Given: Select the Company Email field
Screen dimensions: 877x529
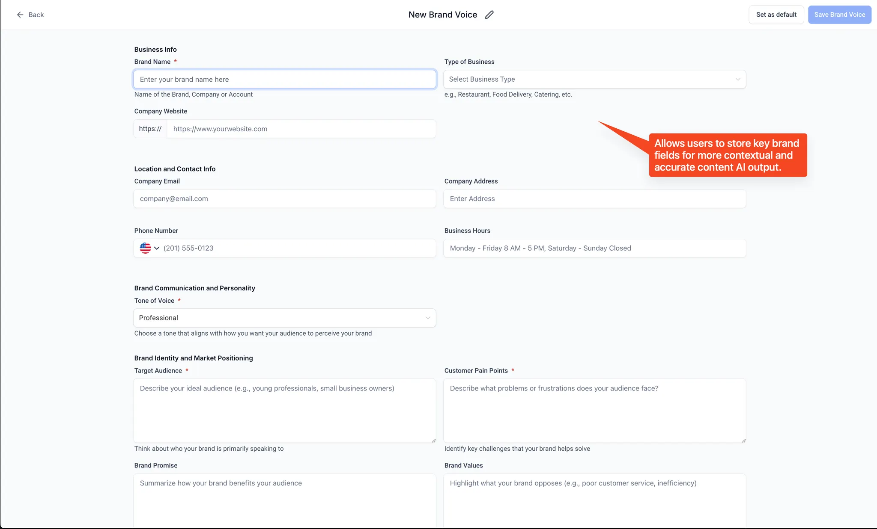Looking at the screenshot, I should pyautogui.click(x=284, y=198).
